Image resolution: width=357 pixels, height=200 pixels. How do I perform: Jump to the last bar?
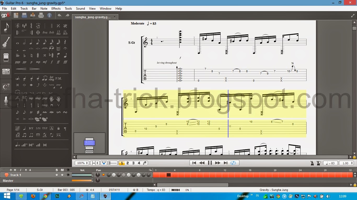[226, 163]
